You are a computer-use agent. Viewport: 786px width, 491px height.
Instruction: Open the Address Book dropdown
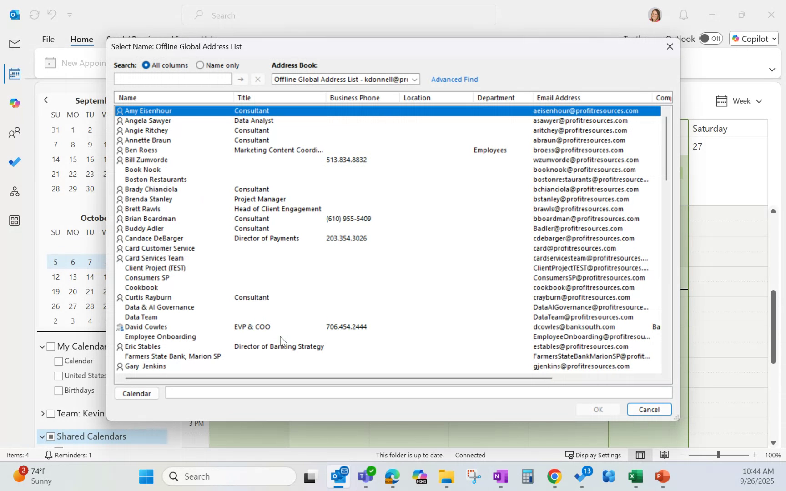pos(414,79)
